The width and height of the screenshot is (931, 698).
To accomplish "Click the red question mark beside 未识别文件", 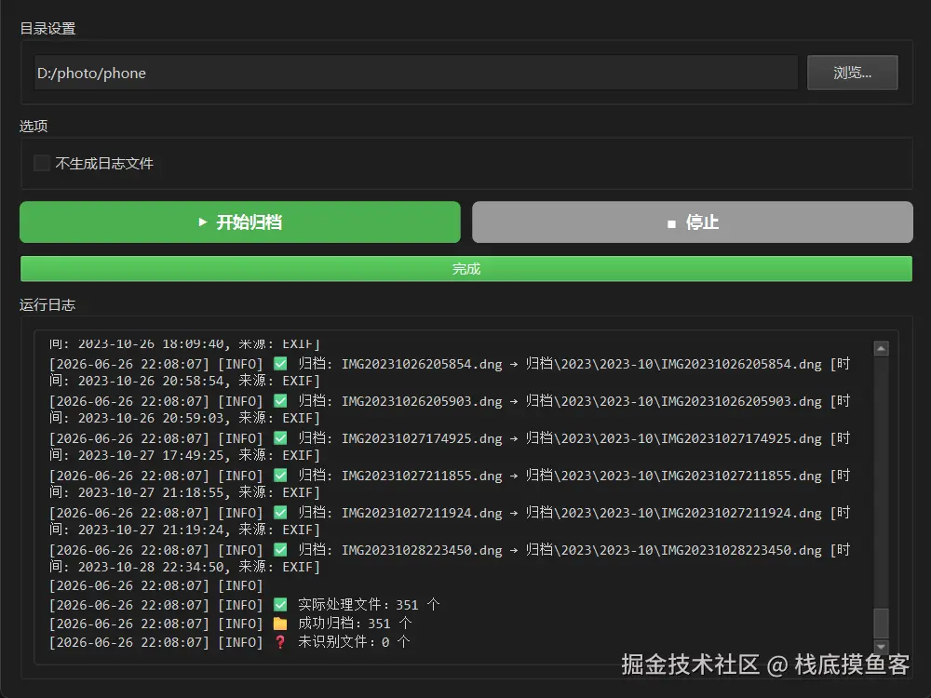I will point(280,642).
